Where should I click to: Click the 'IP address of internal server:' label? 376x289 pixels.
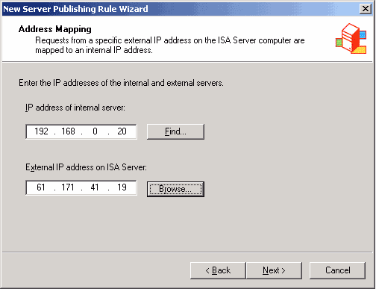(75, 108)
